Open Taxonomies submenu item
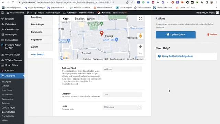 [x=7, y=99]
